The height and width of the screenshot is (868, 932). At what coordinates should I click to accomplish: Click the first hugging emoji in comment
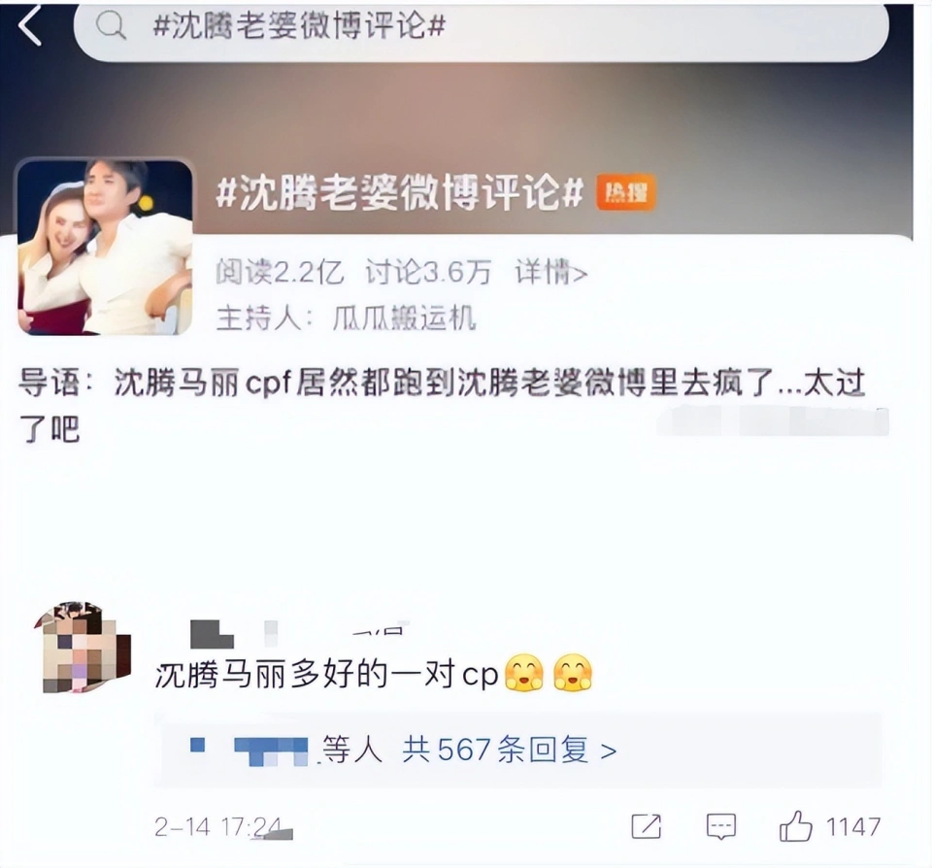[523, 674]
